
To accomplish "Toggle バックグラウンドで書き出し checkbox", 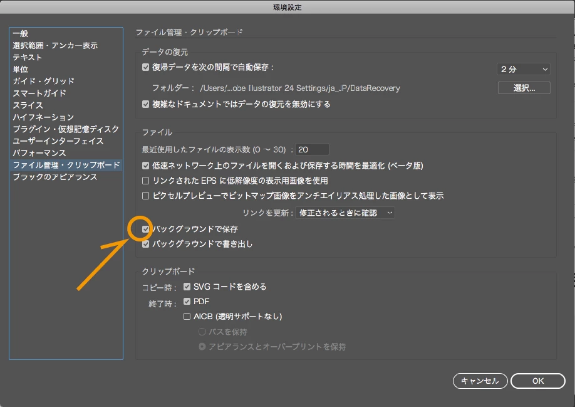I will click(145, 244).
